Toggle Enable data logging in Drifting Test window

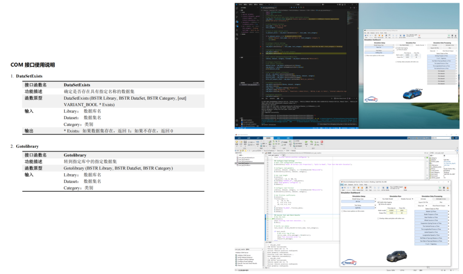396,48
